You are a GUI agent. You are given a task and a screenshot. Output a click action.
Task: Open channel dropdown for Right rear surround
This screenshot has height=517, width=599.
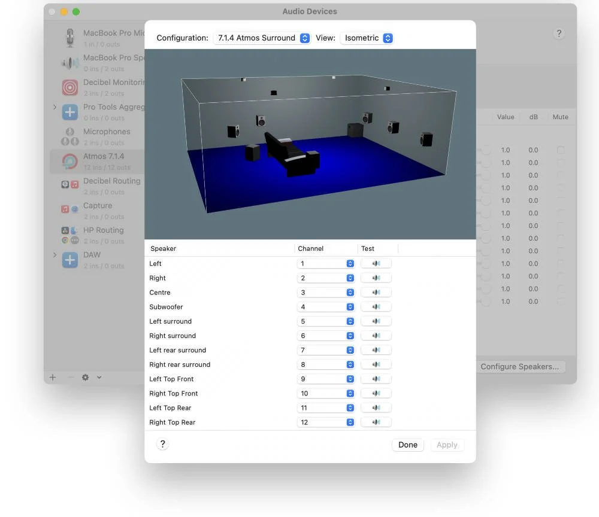326,365
